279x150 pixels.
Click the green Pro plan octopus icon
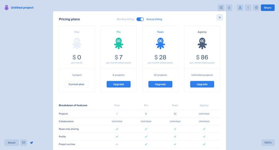point(118,43)
